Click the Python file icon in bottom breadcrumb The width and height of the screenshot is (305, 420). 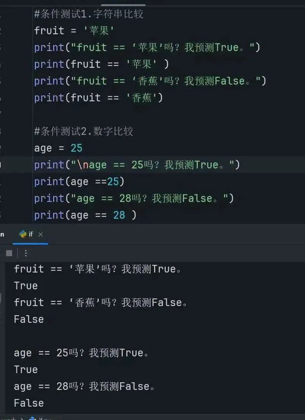pyautogui.click(x=32, y=418)
